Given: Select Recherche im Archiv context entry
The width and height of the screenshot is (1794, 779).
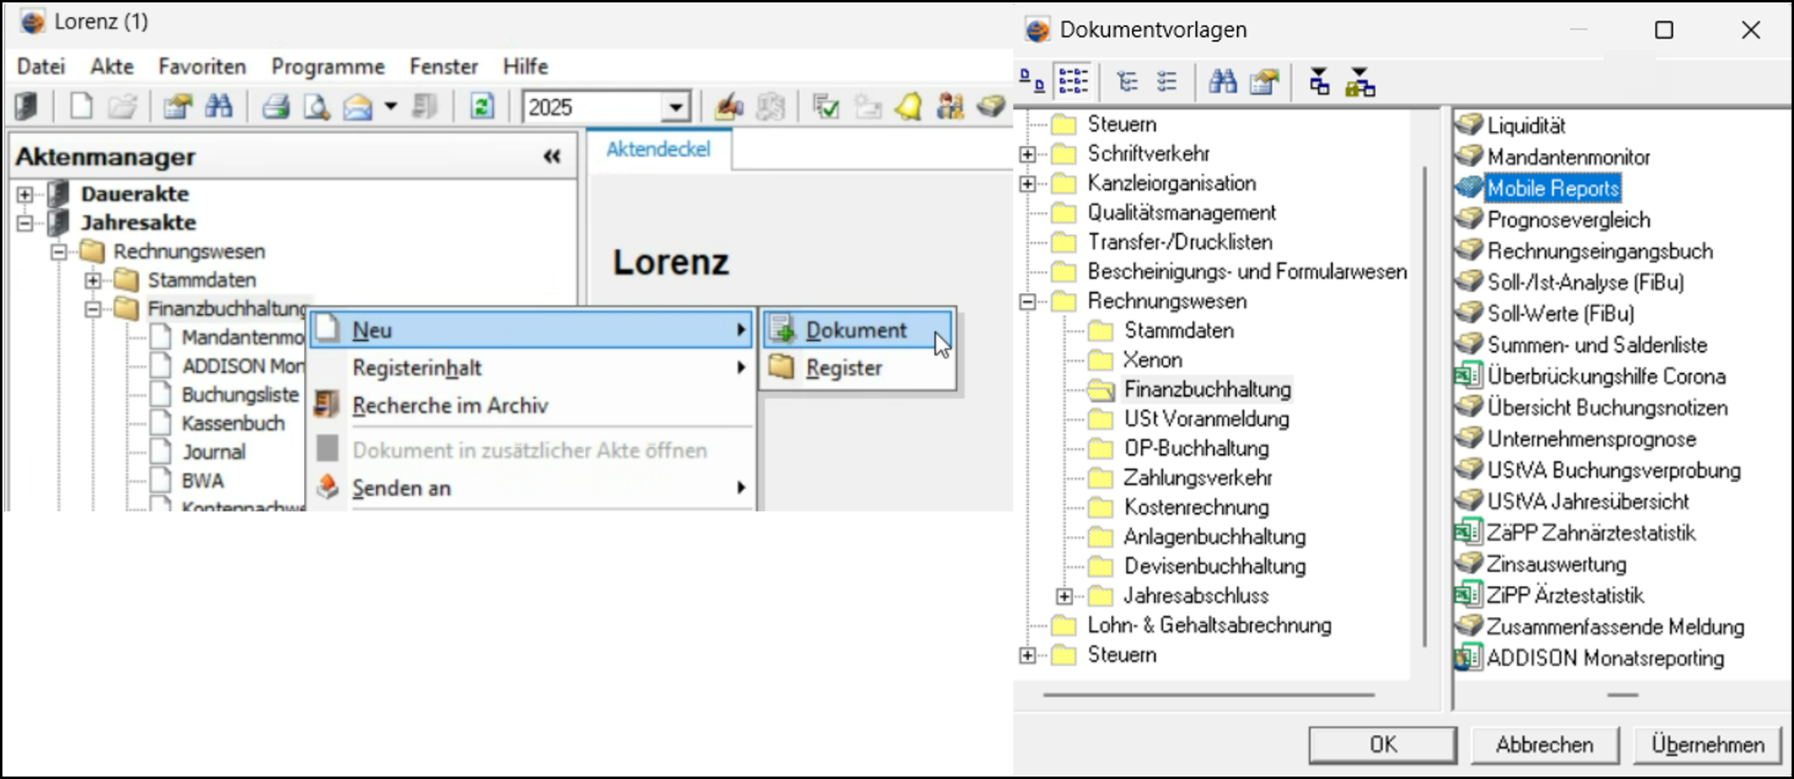Looking at the screenshot, I should (x=450, y=405).
